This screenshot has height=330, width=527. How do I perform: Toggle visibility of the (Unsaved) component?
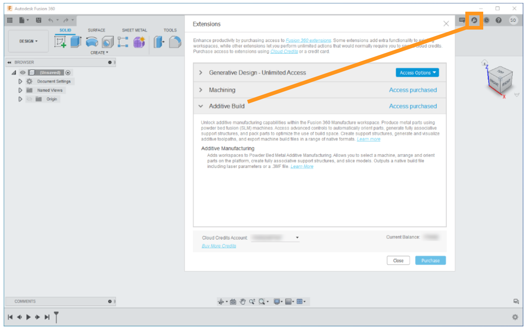(x=23, y=73)
